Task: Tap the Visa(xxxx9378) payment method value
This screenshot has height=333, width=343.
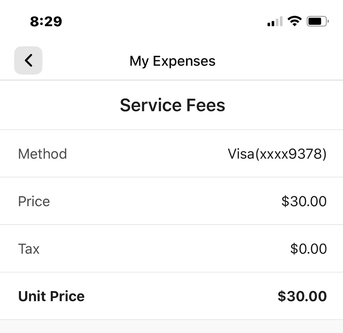Action: point(277,154)
